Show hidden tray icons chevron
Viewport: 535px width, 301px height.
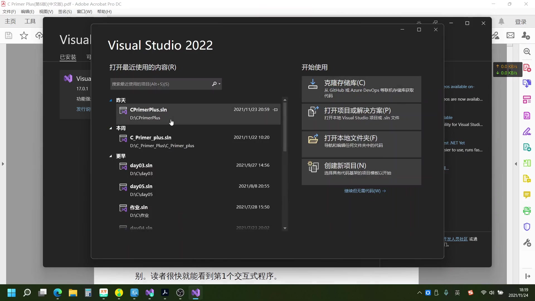[x=419, y=293]
